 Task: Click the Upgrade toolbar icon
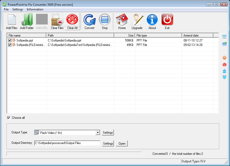click(x=137, y=20)
